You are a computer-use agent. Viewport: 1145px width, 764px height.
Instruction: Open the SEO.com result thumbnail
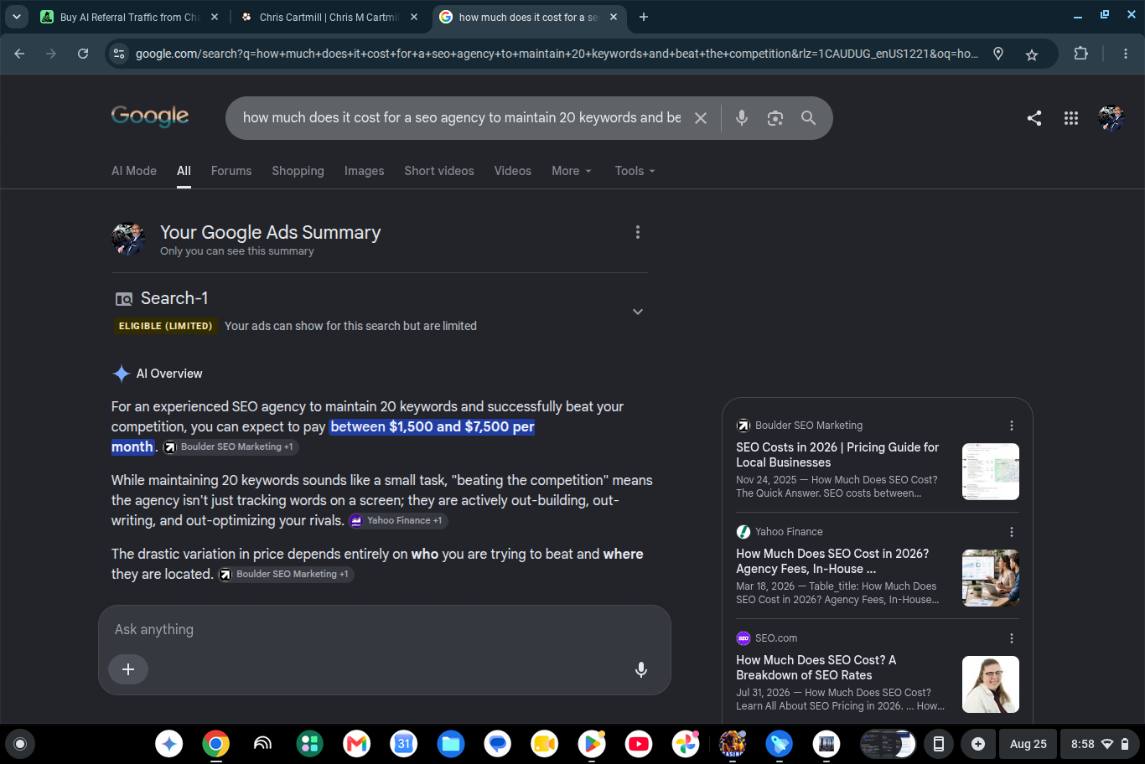click(x=991, y=684)
